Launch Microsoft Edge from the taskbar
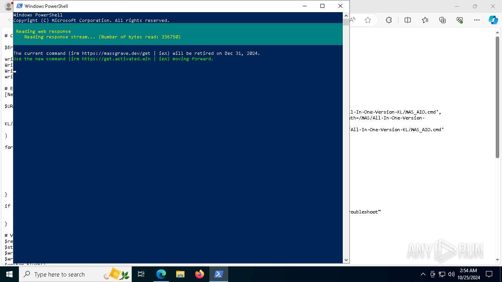Viewport: 502px width, 282px height. click(161, 274)
